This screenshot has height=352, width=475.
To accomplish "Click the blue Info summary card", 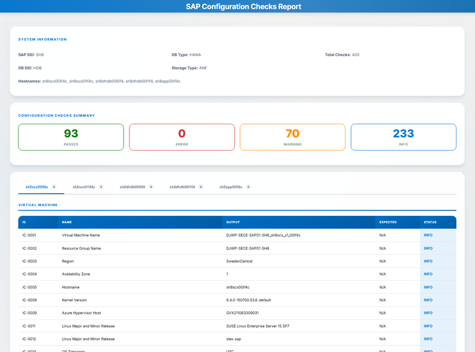I will coord(403,137).
